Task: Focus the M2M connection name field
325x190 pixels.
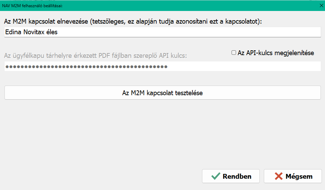Action: tap(162, 32)
